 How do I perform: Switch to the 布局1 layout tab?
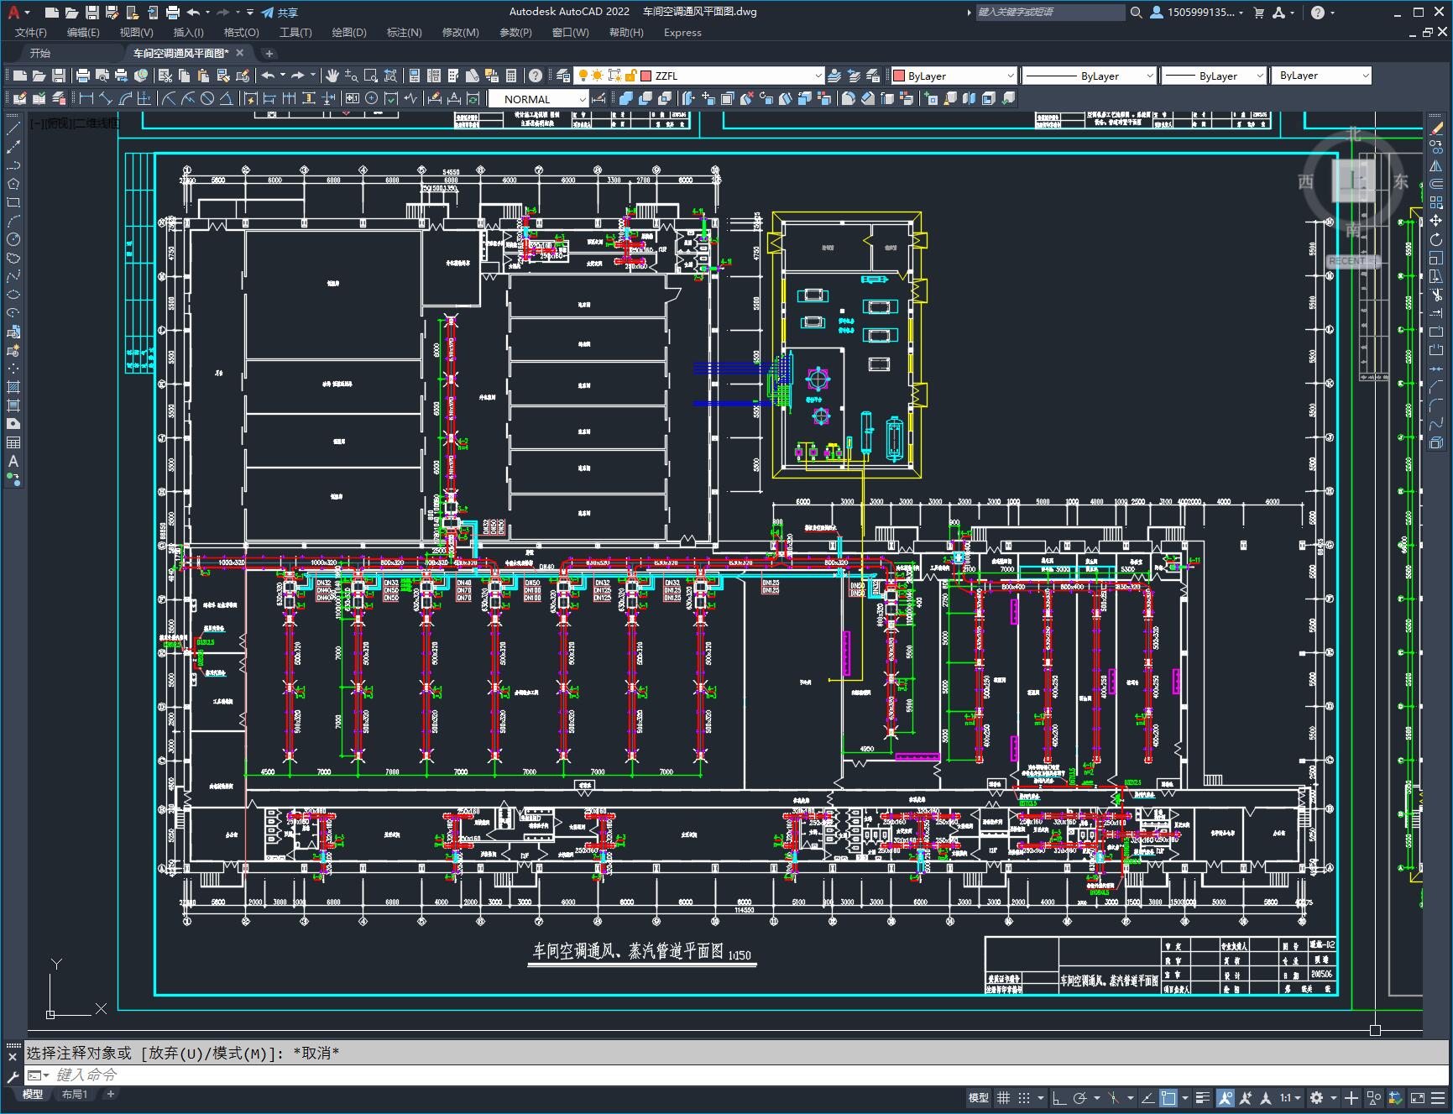pyautogui.click(x=75, y=1094)
